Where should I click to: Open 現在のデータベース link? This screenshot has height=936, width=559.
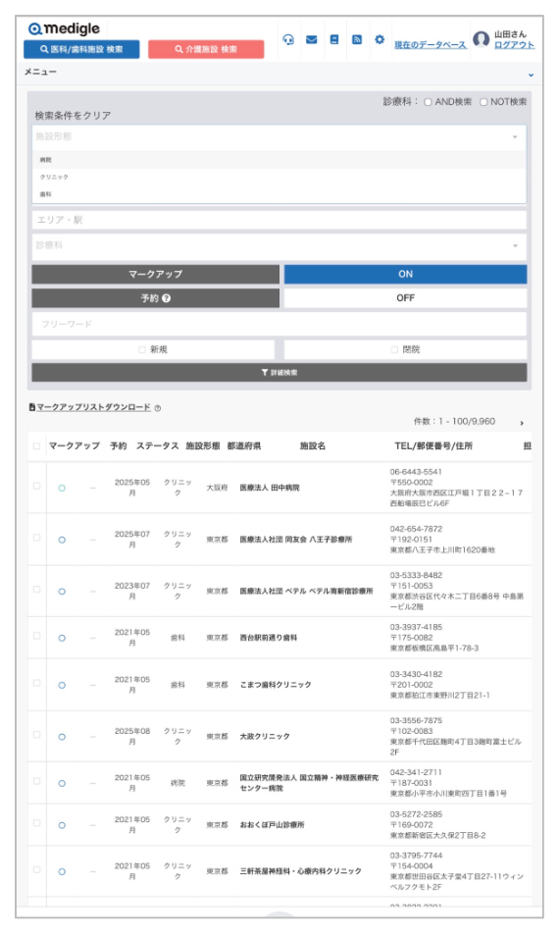pos(431,45)
